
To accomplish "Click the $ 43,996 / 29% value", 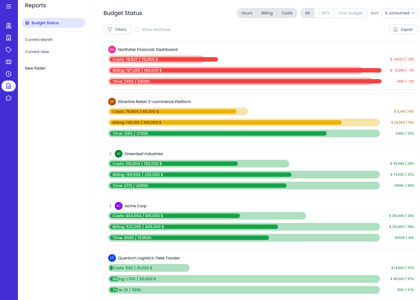I will pyautogui.click(x=402, y=164).
